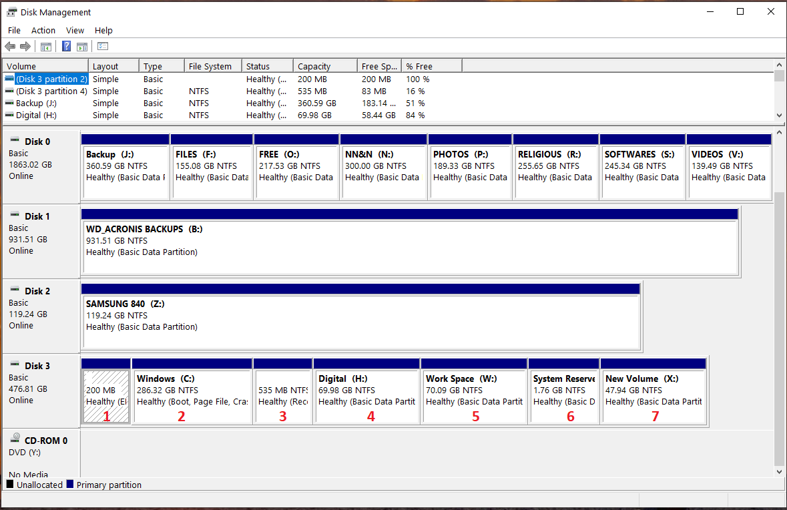Click the CD-ROM 0 disc icon
787x510 pixels.
[x=15, y=439]
